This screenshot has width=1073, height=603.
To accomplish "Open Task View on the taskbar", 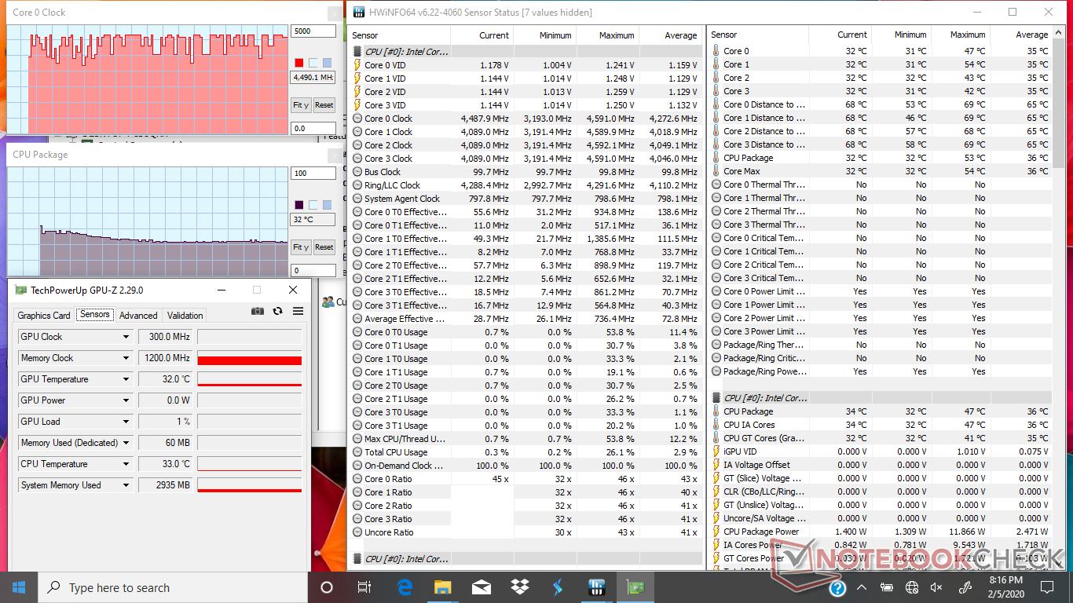I will coord(364,587).
